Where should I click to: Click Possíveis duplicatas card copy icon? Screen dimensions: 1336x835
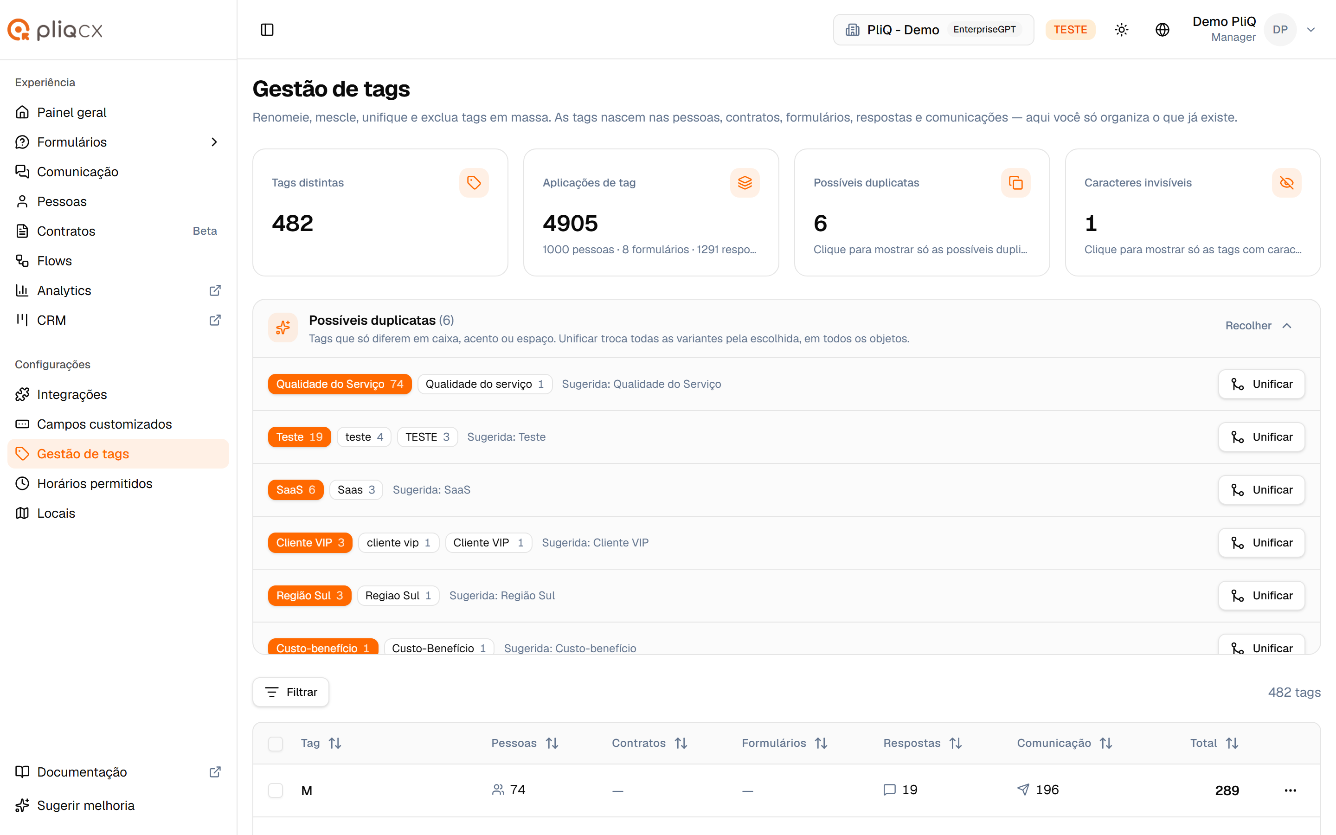point(1015,183)
